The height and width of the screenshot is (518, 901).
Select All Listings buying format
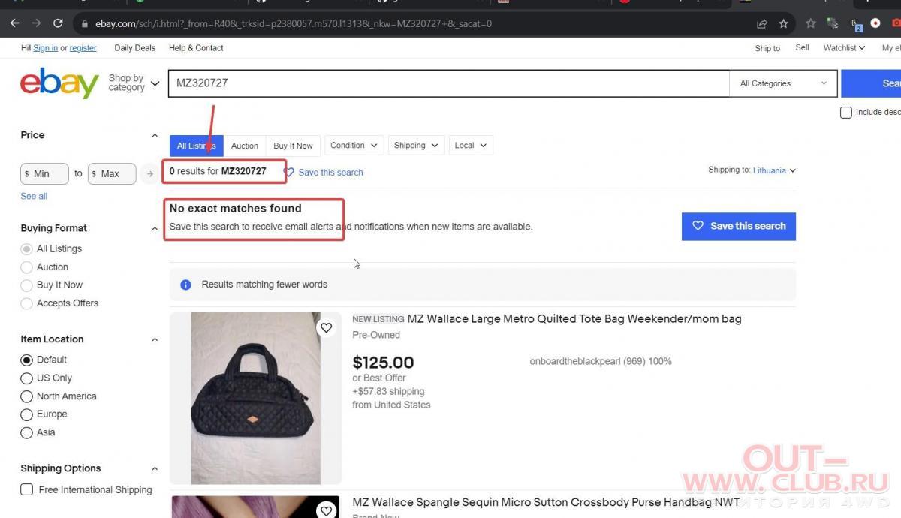(x=26, y=248)
